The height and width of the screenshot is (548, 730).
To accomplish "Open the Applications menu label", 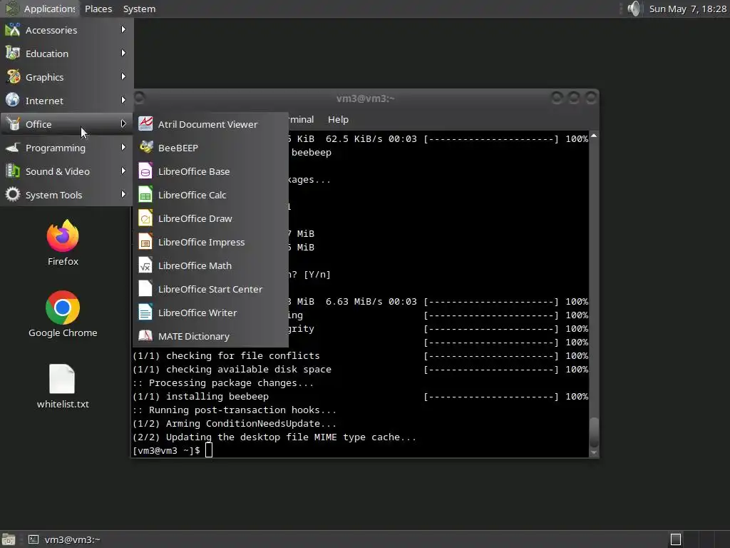I will tap(49, 9).
